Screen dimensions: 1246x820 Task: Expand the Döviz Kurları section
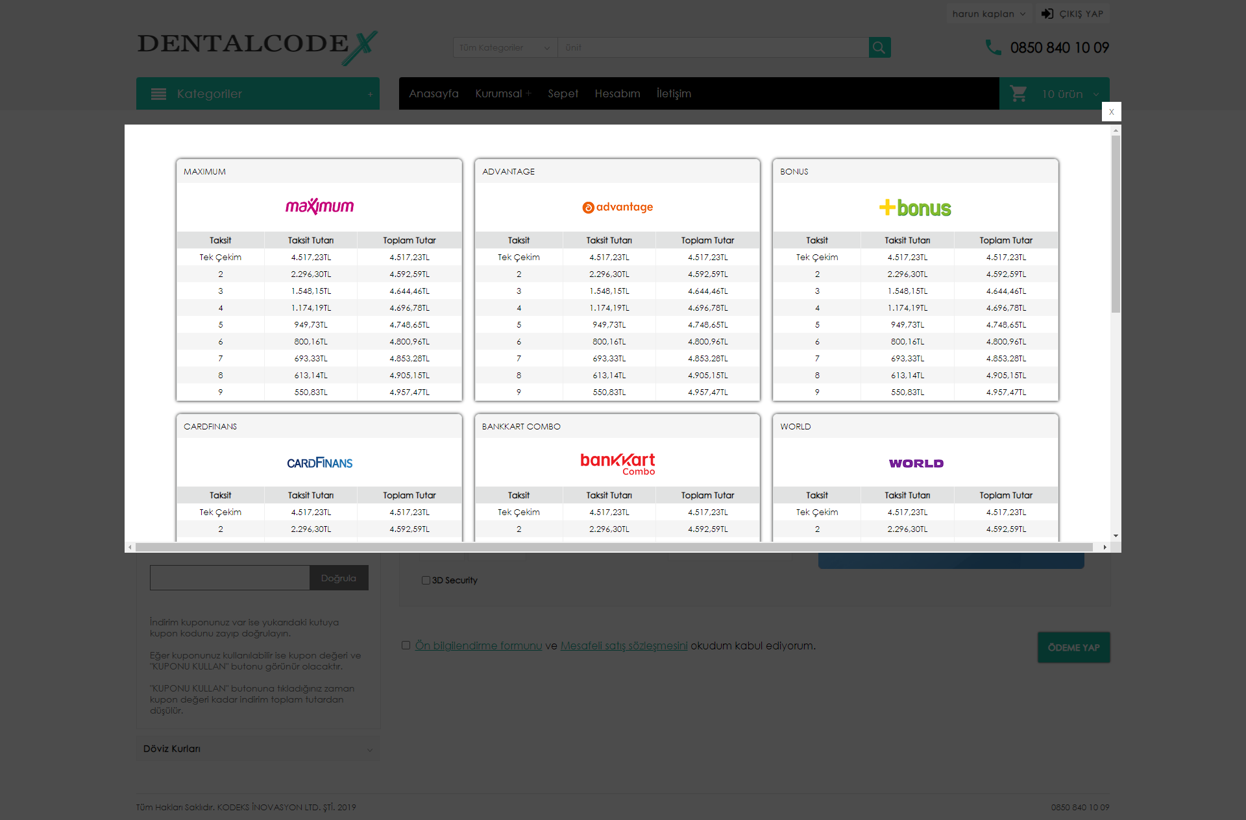(258, 749)
